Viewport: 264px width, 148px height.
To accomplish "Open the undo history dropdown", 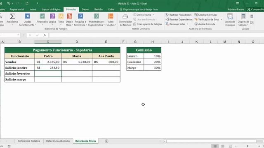I will [x=12, y=3].
